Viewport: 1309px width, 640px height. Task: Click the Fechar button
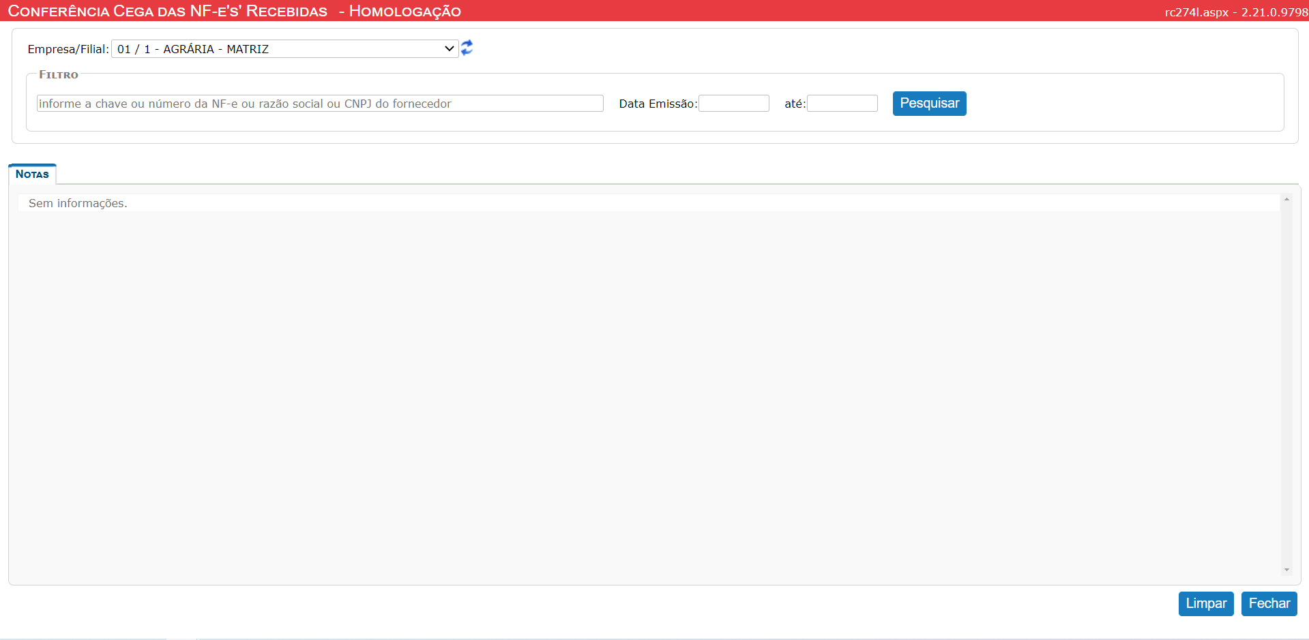[x=1269, y=604]
